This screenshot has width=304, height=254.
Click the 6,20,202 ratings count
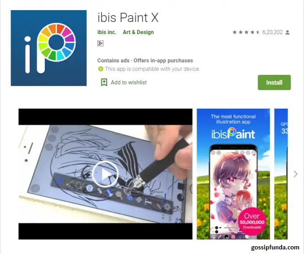[x=272, y=32]
